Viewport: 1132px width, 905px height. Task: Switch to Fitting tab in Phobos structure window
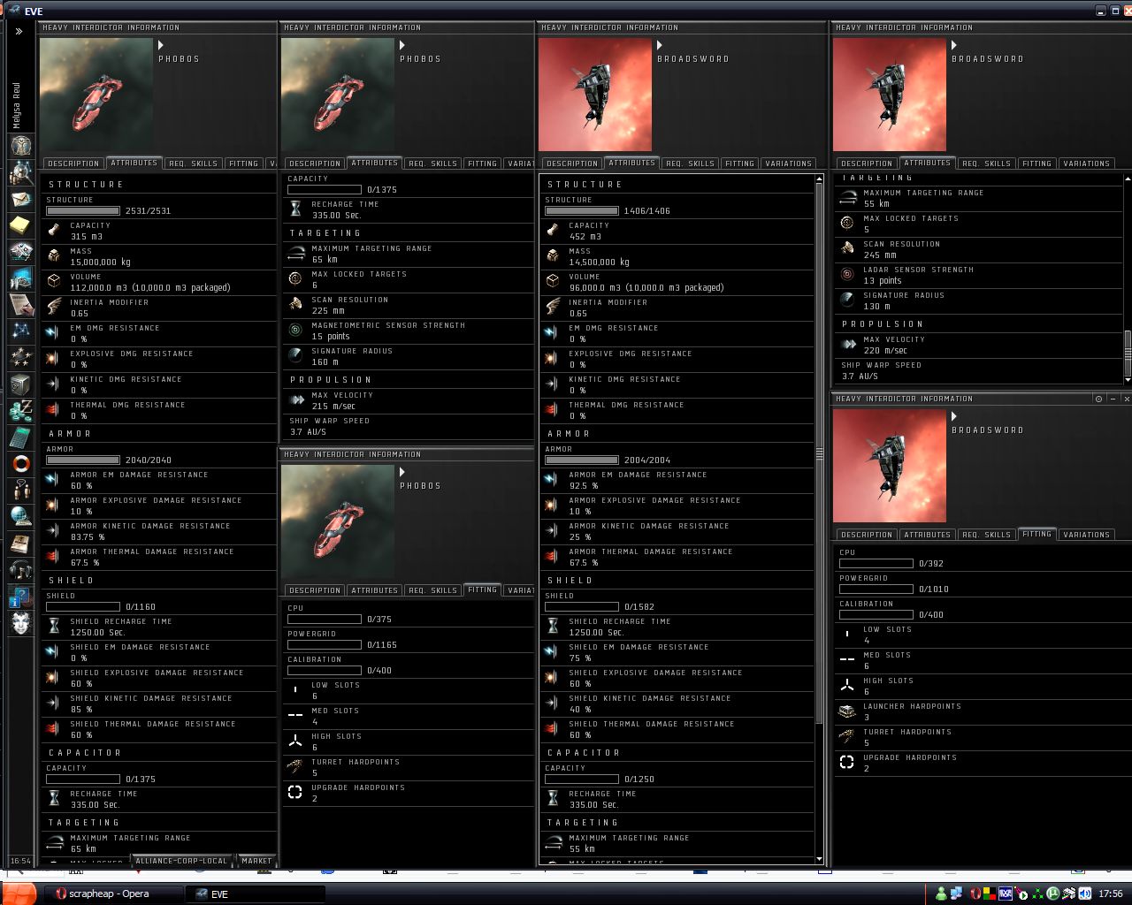click(x=243, y=164)
